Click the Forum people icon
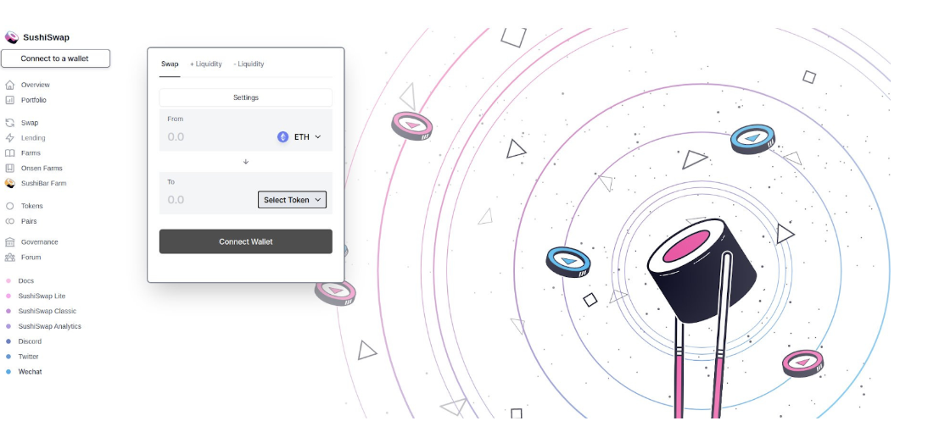The image size is (928, 421). (10, 258)
